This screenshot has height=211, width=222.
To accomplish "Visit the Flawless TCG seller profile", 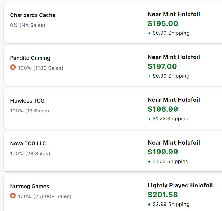I will point(27,101).
